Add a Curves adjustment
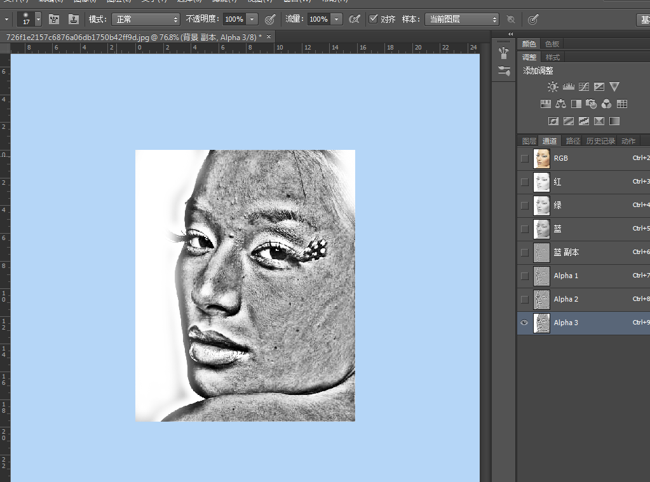 [x=583, y=87]
